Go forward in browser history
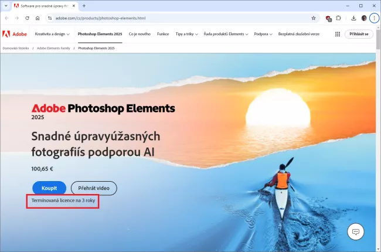Viewport: 381px width, 252px height. [x=17, y=18]
